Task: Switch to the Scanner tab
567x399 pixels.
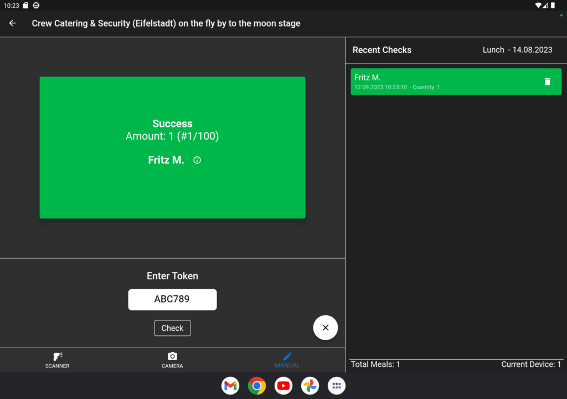Action: [57, 360]
